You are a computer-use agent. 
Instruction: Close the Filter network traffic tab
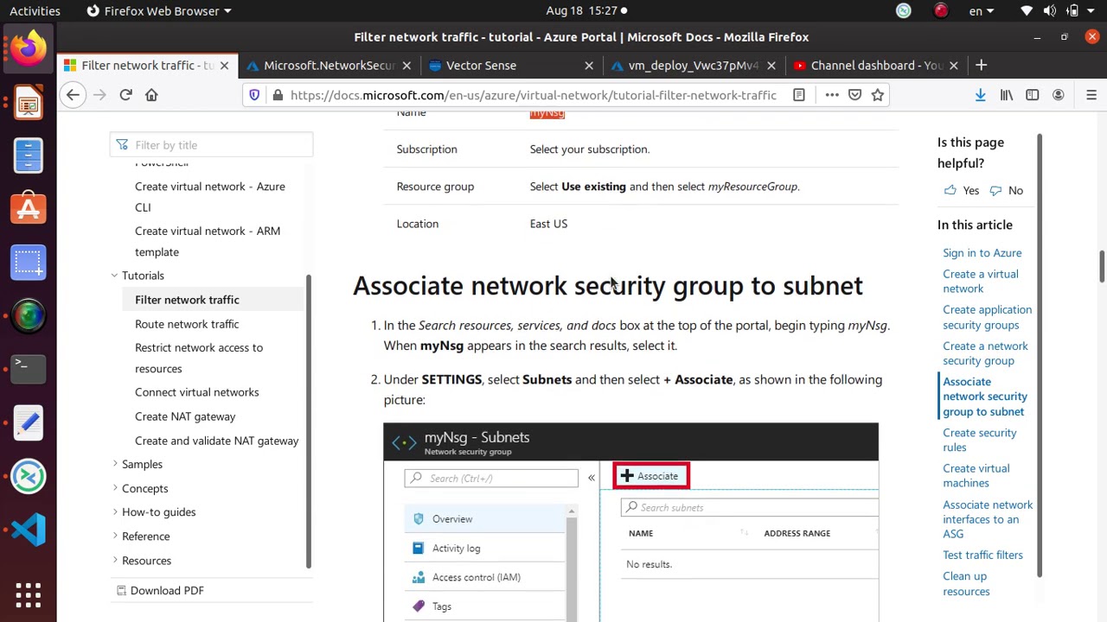tap(224, 66)
